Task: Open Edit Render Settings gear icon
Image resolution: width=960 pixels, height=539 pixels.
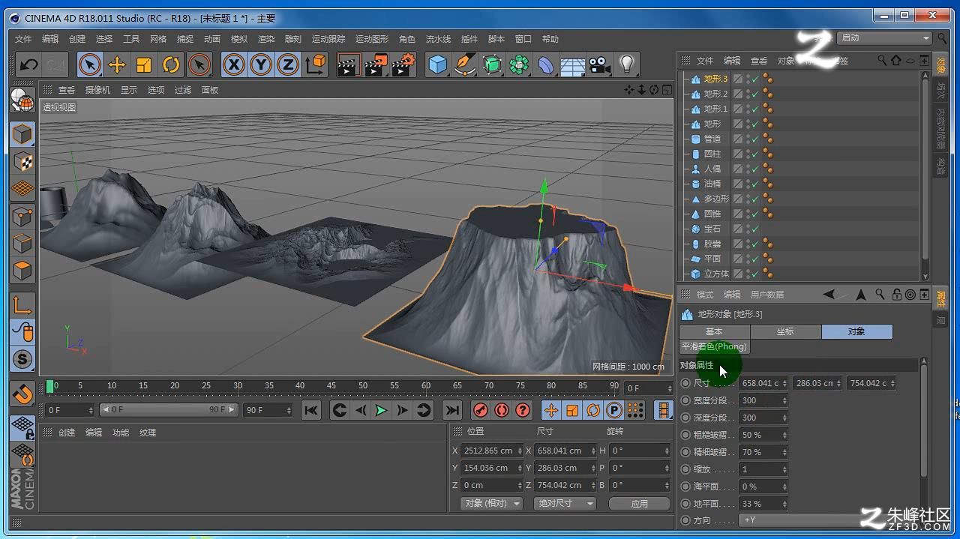Action: (x=403, y=65)
